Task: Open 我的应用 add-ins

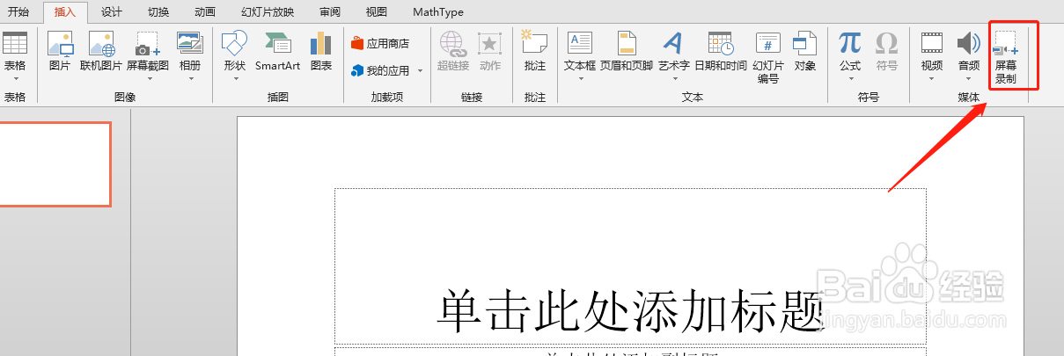Action: 380,70
